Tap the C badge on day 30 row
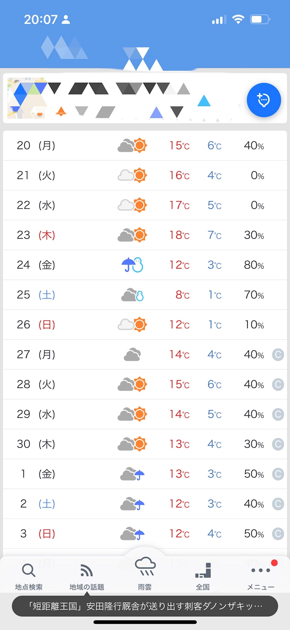Screen dimensions: 290x630 (x=278, y=444)
